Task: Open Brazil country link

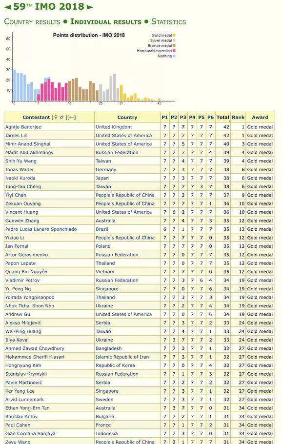Action: [x=102, y=229]
